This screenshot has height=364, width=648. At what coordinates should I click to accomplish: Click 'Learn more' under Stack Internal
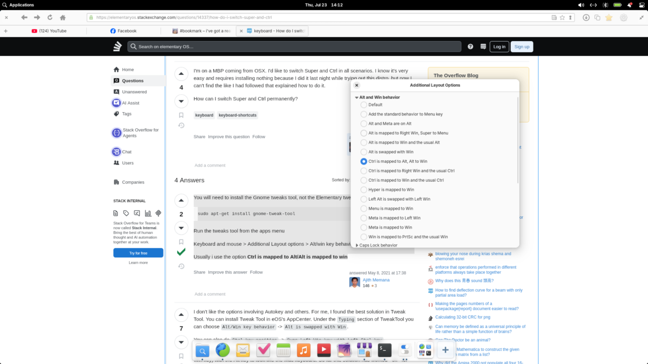coord(138,263)
